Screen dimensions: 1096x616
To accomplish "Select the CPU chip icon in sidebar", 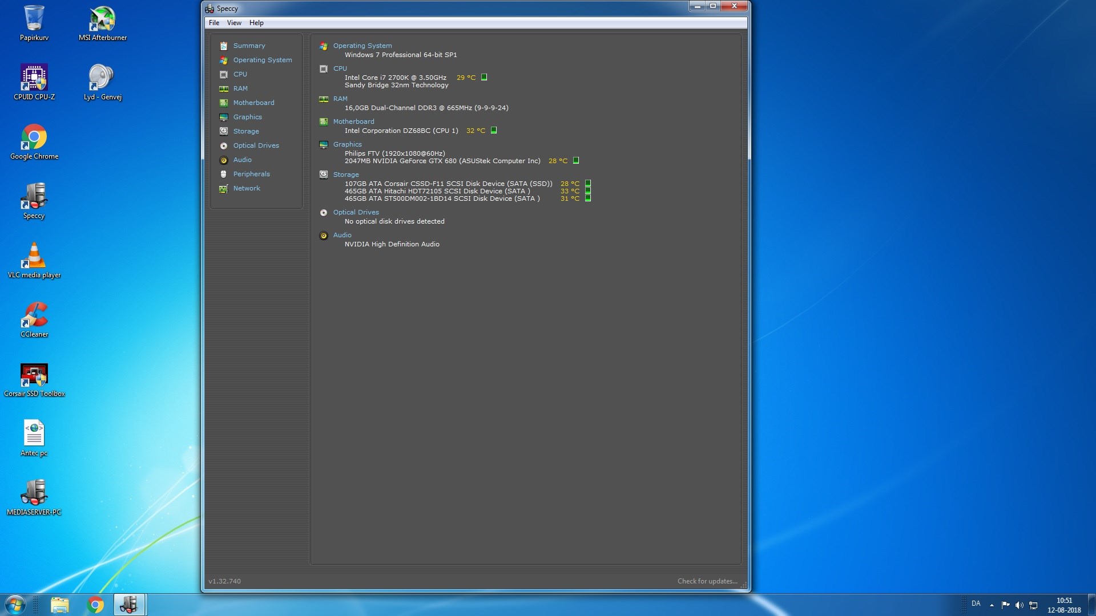I will 224,74.
